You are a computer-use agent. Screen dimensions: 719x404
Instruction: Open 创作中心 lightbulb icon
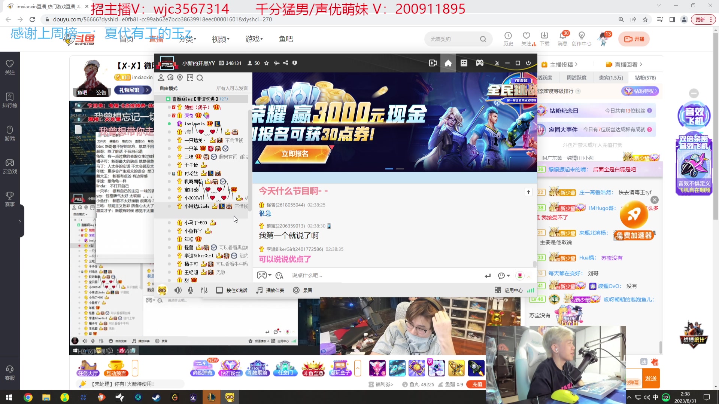582,39
